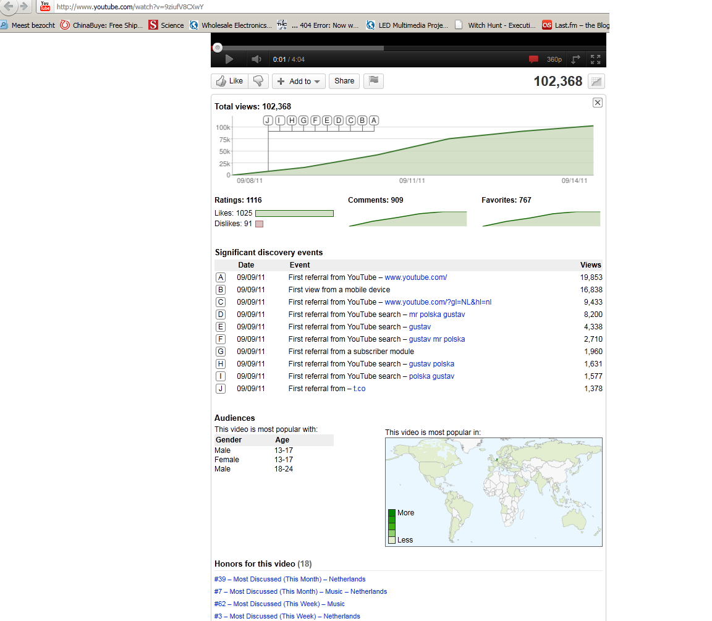Viewport: 712px width, 621px height.
Task: Click the Favorites trend mini chart
Action: pos(541,219)
